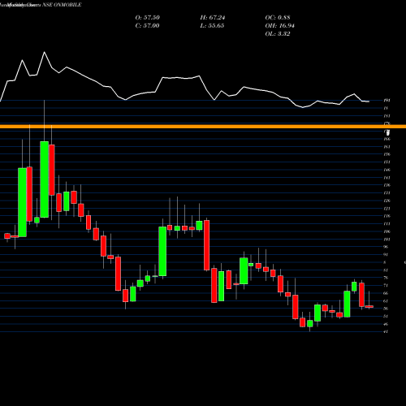Click the white indicator line's highest peak

point(45,52)
